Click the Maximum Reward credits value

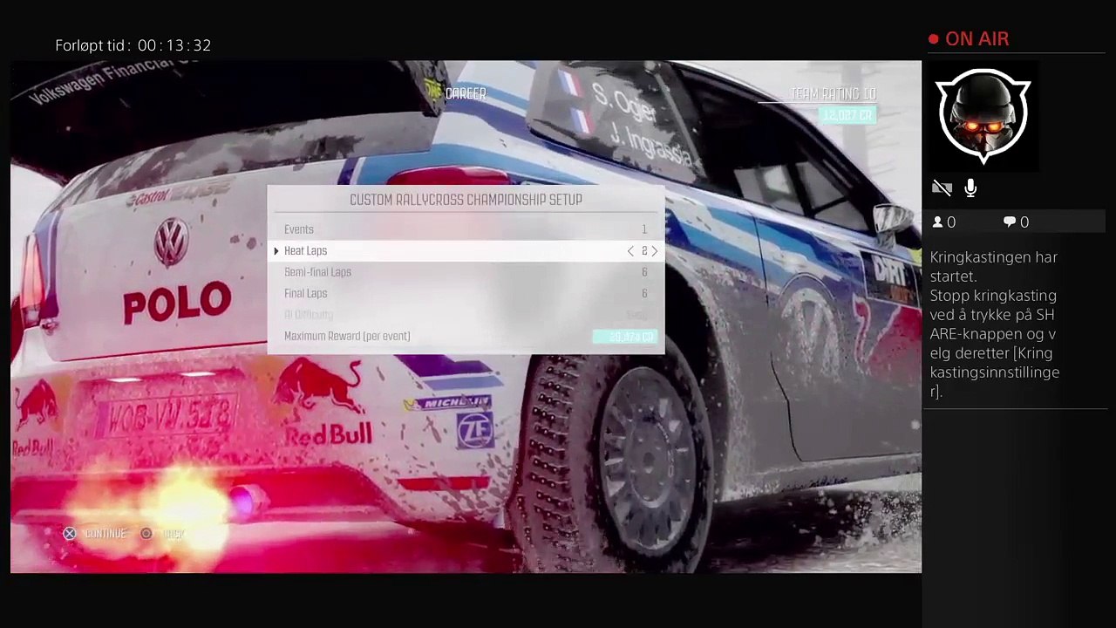pos(625,337)
